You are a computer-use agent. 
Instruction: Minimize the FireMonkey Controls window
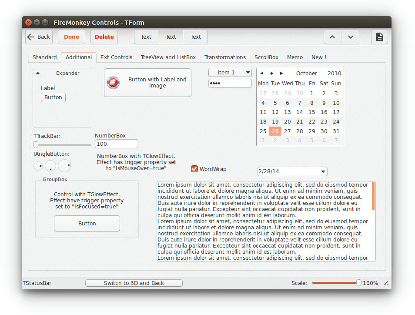[37, 23]
